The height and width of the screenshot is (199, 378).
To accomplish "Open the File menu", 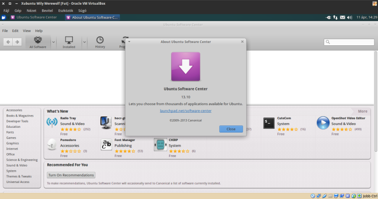I will [5, 31].
